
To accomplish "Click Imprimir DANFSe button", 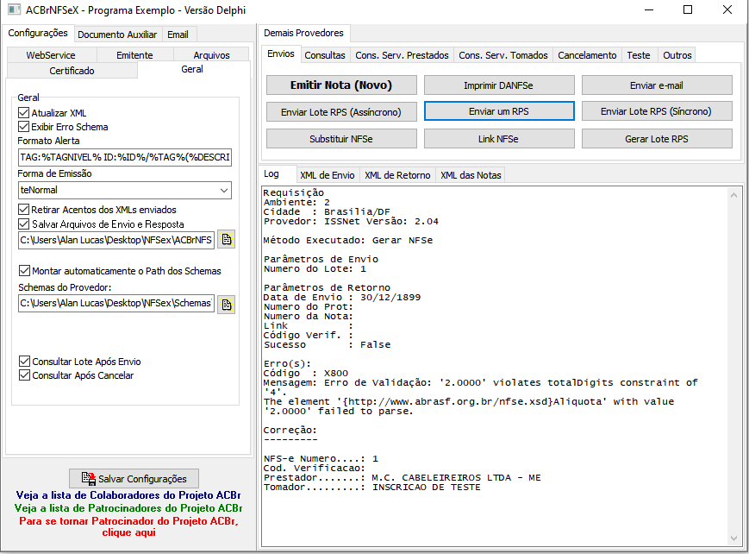I will pyautogui.click(x=499, y=85).
